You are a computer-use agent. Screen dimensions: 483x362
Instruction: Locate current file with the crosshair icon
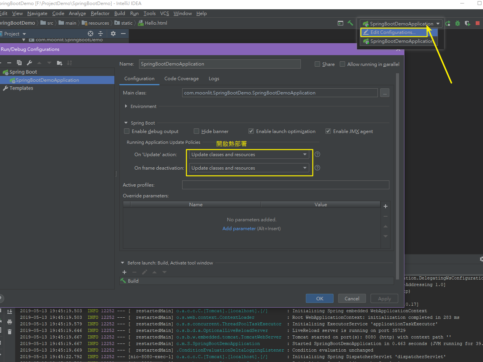click(91, 34)
